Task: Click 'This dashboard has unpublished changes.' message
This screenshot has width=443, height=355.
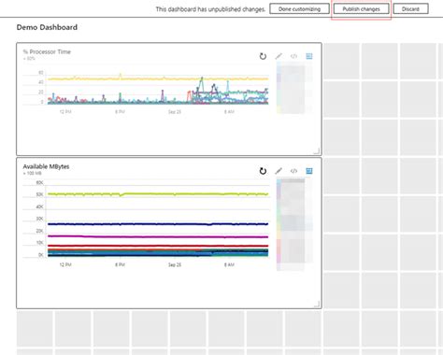Action: [x=210, y=9]
